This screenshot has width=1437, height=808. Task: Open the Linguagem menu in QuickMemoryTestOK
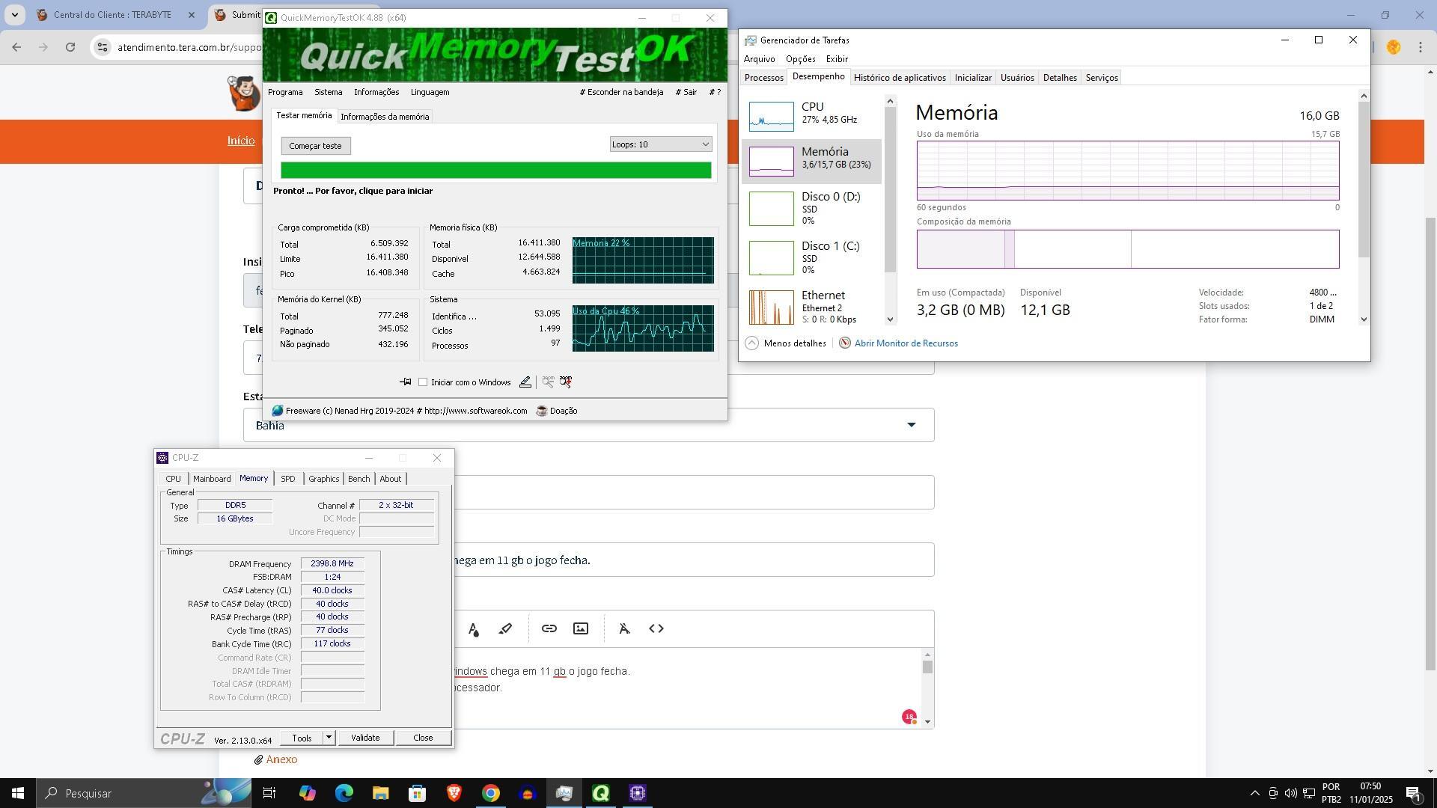pyautogui.click(x=430, y=92)
